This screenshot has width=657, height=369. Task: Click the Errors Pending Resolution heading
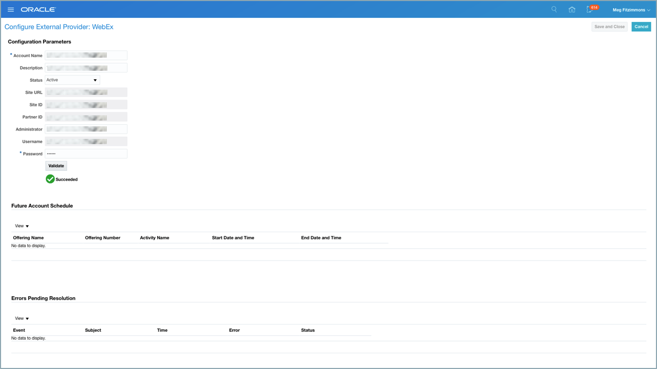pyautogui.click(x=43, y=298)
